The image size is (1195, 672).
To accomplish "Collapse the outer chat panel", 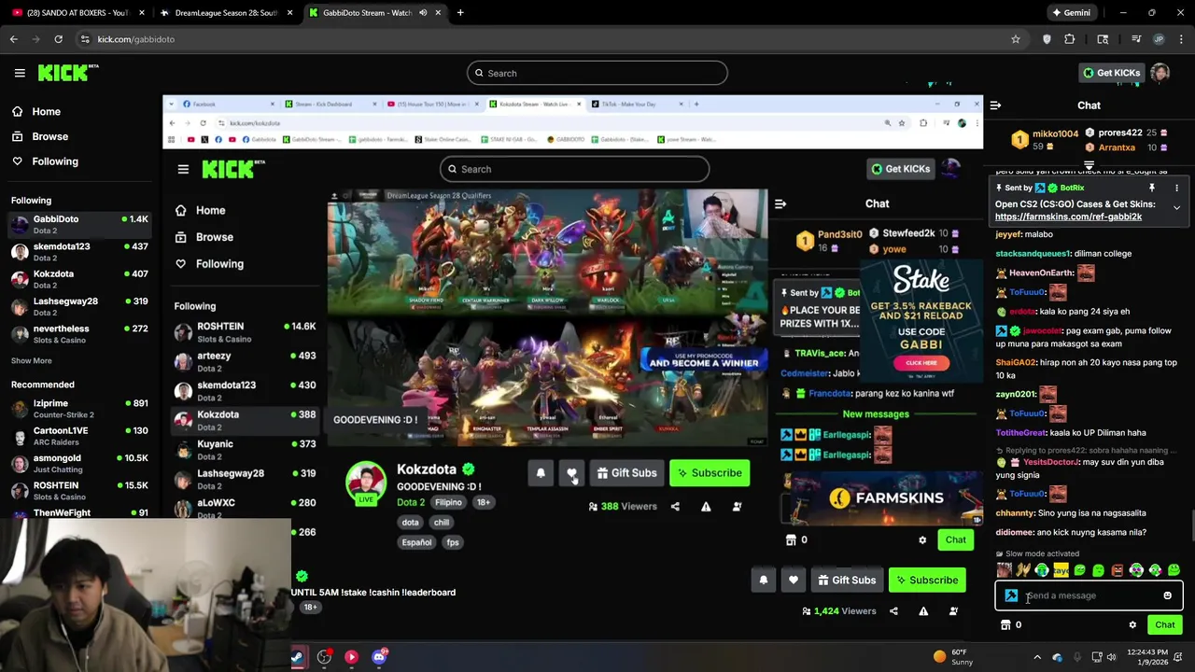I will coord(995,105).
